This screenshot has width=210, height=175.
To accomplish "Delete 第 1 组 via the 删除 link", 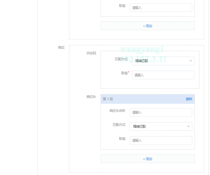I will pyautogui.click(x=189, y=99).
